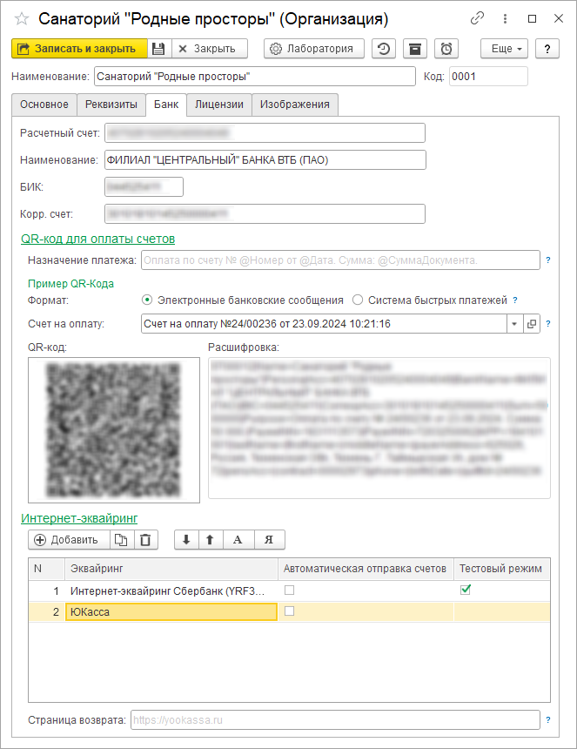
Task: Focus Назначение платежа input
Action: pyautogui.click(x=340, y=260)
